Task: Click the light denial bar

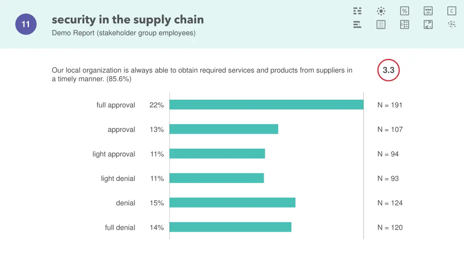Action: pos(217,178)
